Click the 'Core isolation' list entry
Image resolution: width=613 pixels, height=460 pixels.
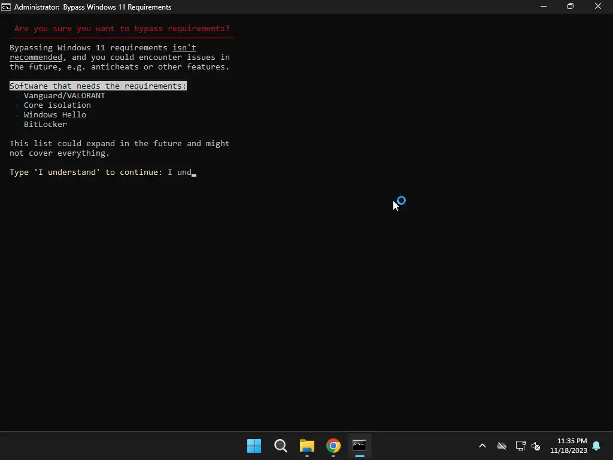tap(57, 105)
